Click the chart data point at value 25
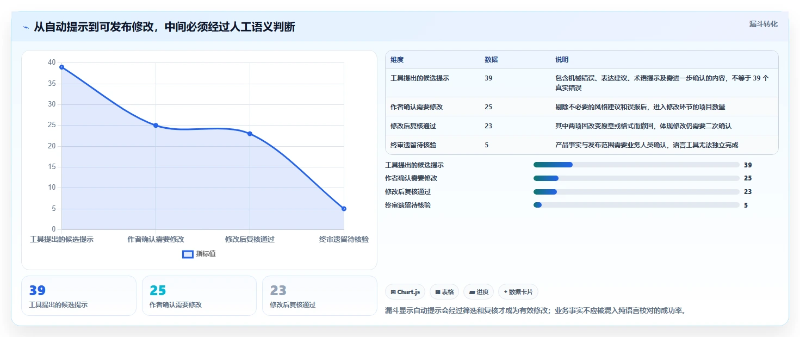The image size is (800, 337). pyautogui.click(x=156, y=126)
